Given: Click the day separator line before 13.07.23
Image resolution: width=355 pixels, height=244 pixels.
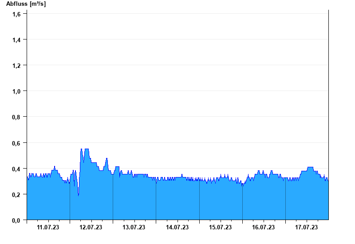Looking at the screenshot, I should 113,197.
